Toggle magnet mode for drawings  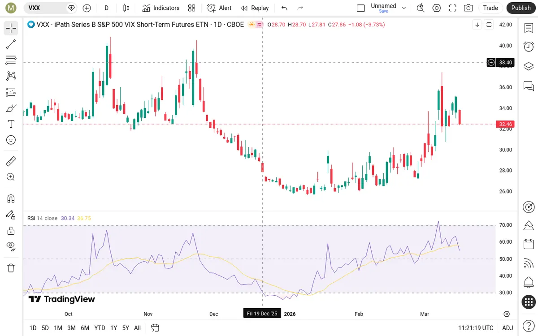(11, 198)
